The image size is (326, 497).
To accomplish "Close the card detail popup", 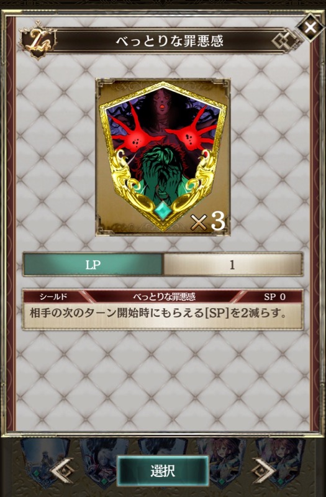I will pyautogui.click(x=310, y=28).
